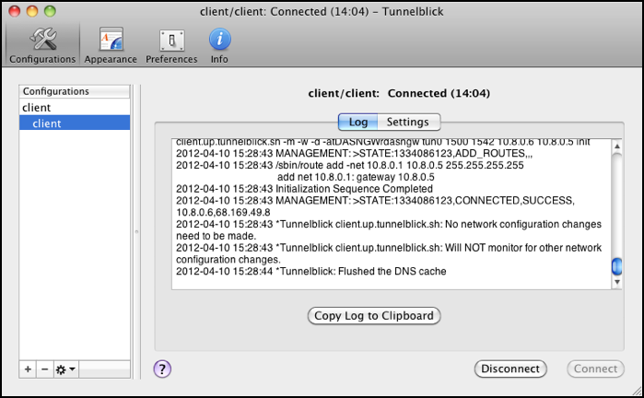This screenshot has height=398, width=644.
Task: Click the purple help question mark button
Action: click(x=162, y=369)
